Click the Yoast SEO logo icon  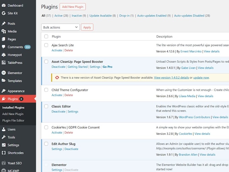[4, 163]
